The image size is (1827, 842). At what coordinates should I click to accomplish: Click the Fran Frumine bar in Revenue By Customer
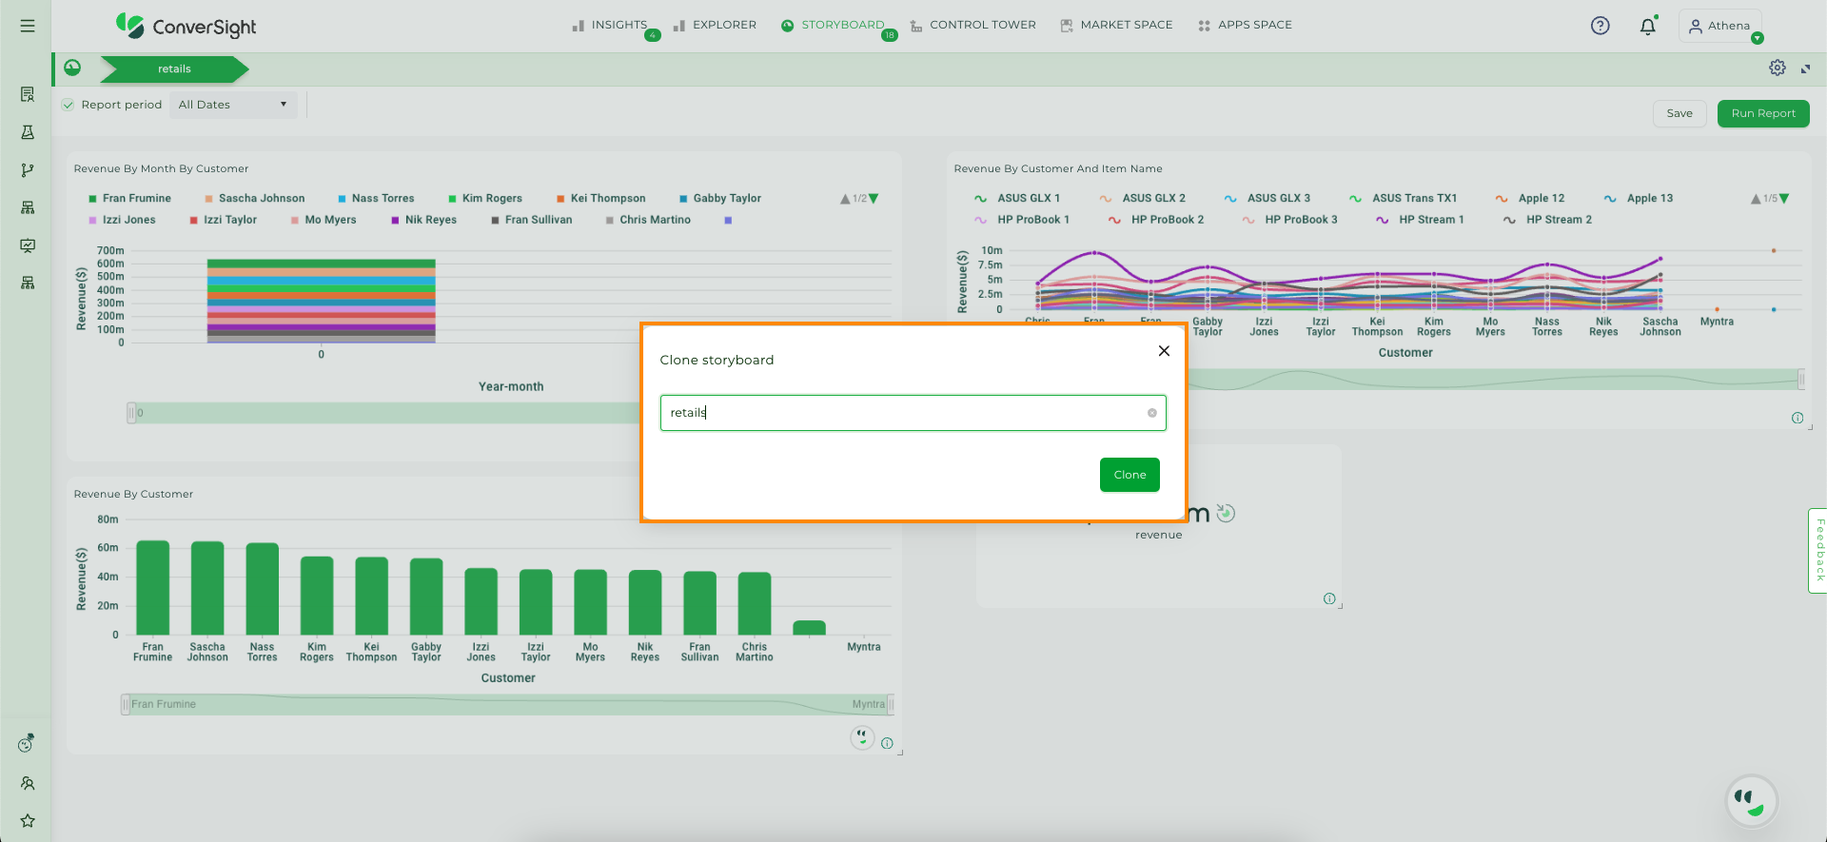coord(153,587)
